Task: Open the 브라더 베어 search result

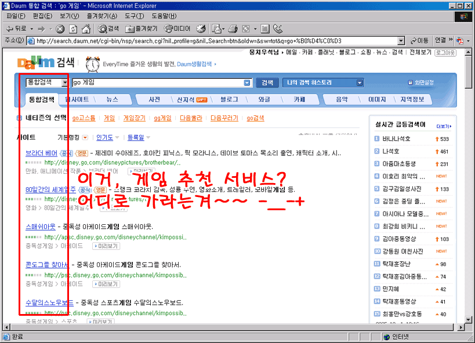Action: [42, 153]
